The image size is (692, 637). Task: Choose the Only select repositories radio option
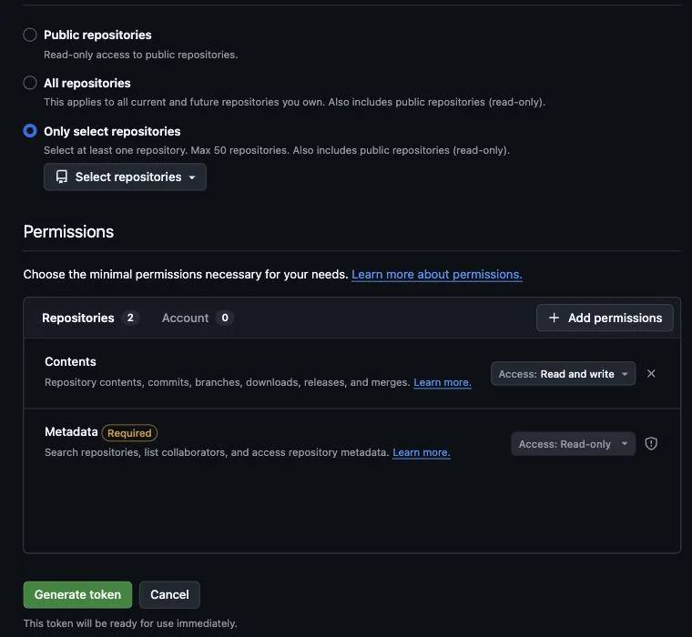pyautogui.click(x=30, y=131)
